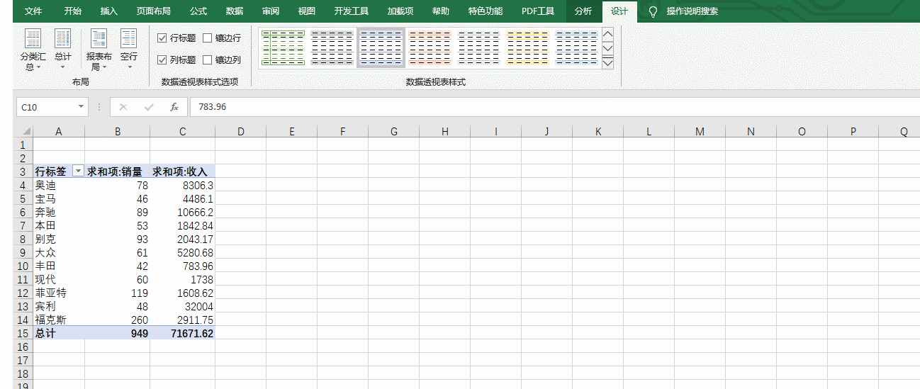Select column K header

click(x=598, y=131)
